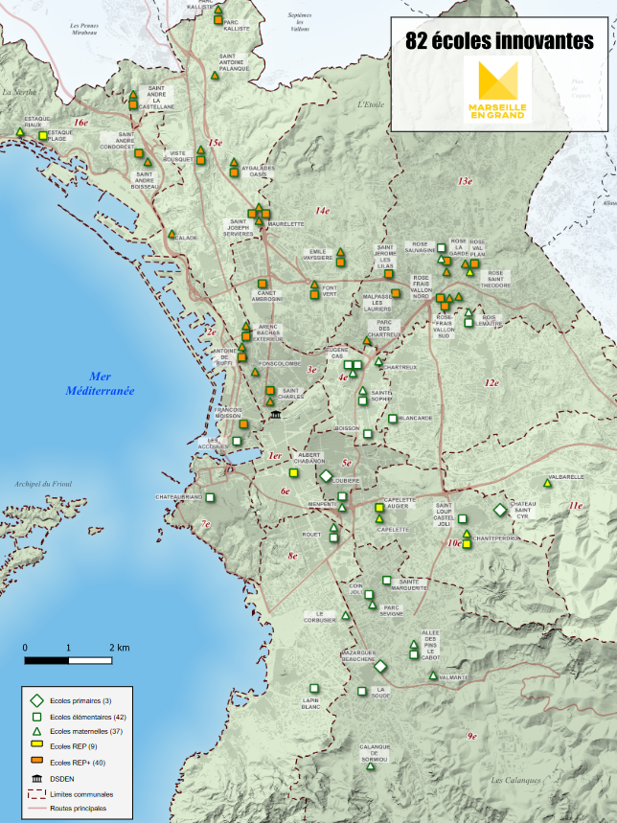Click the "82 écoles innovantes" title

click(498, 41)
